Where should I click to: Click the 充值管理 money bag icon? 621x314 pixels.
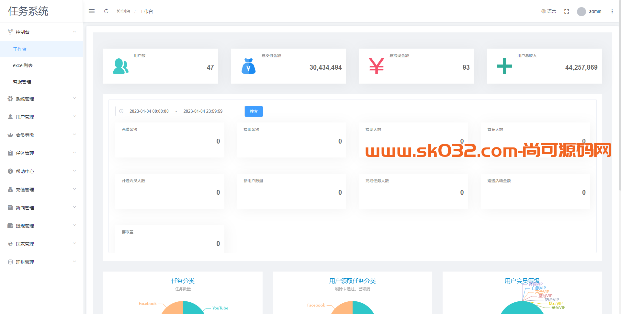tap(10, 189)
